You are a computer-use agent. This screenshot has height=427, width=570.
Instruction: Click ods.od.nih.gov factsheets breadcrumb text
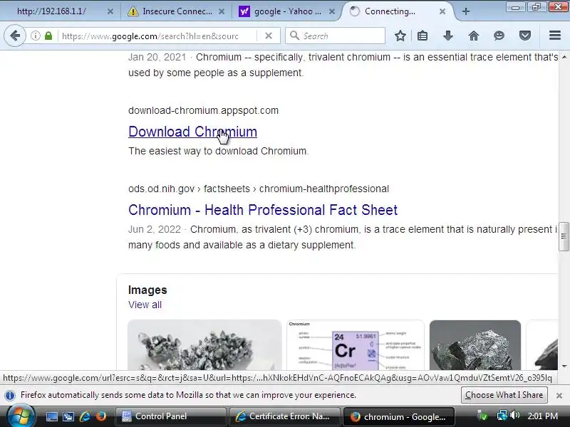tap(259, 189)
